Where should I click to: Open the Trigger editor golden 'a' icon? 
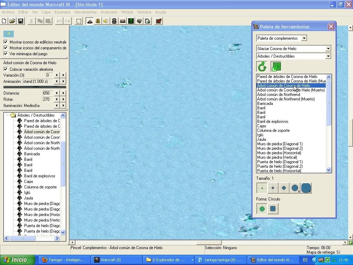click(98, 21)
